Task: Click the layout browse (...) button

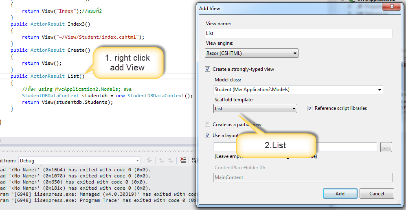Action: pos(386,147)
